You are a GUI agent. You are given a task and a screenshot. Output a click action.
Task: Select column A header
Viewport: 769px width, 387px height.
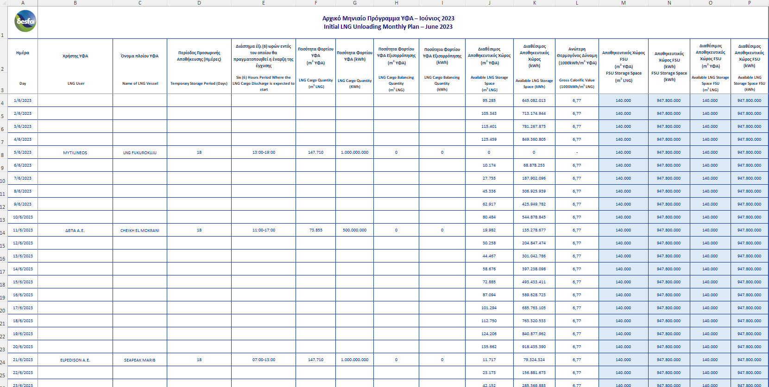(23, 3)
